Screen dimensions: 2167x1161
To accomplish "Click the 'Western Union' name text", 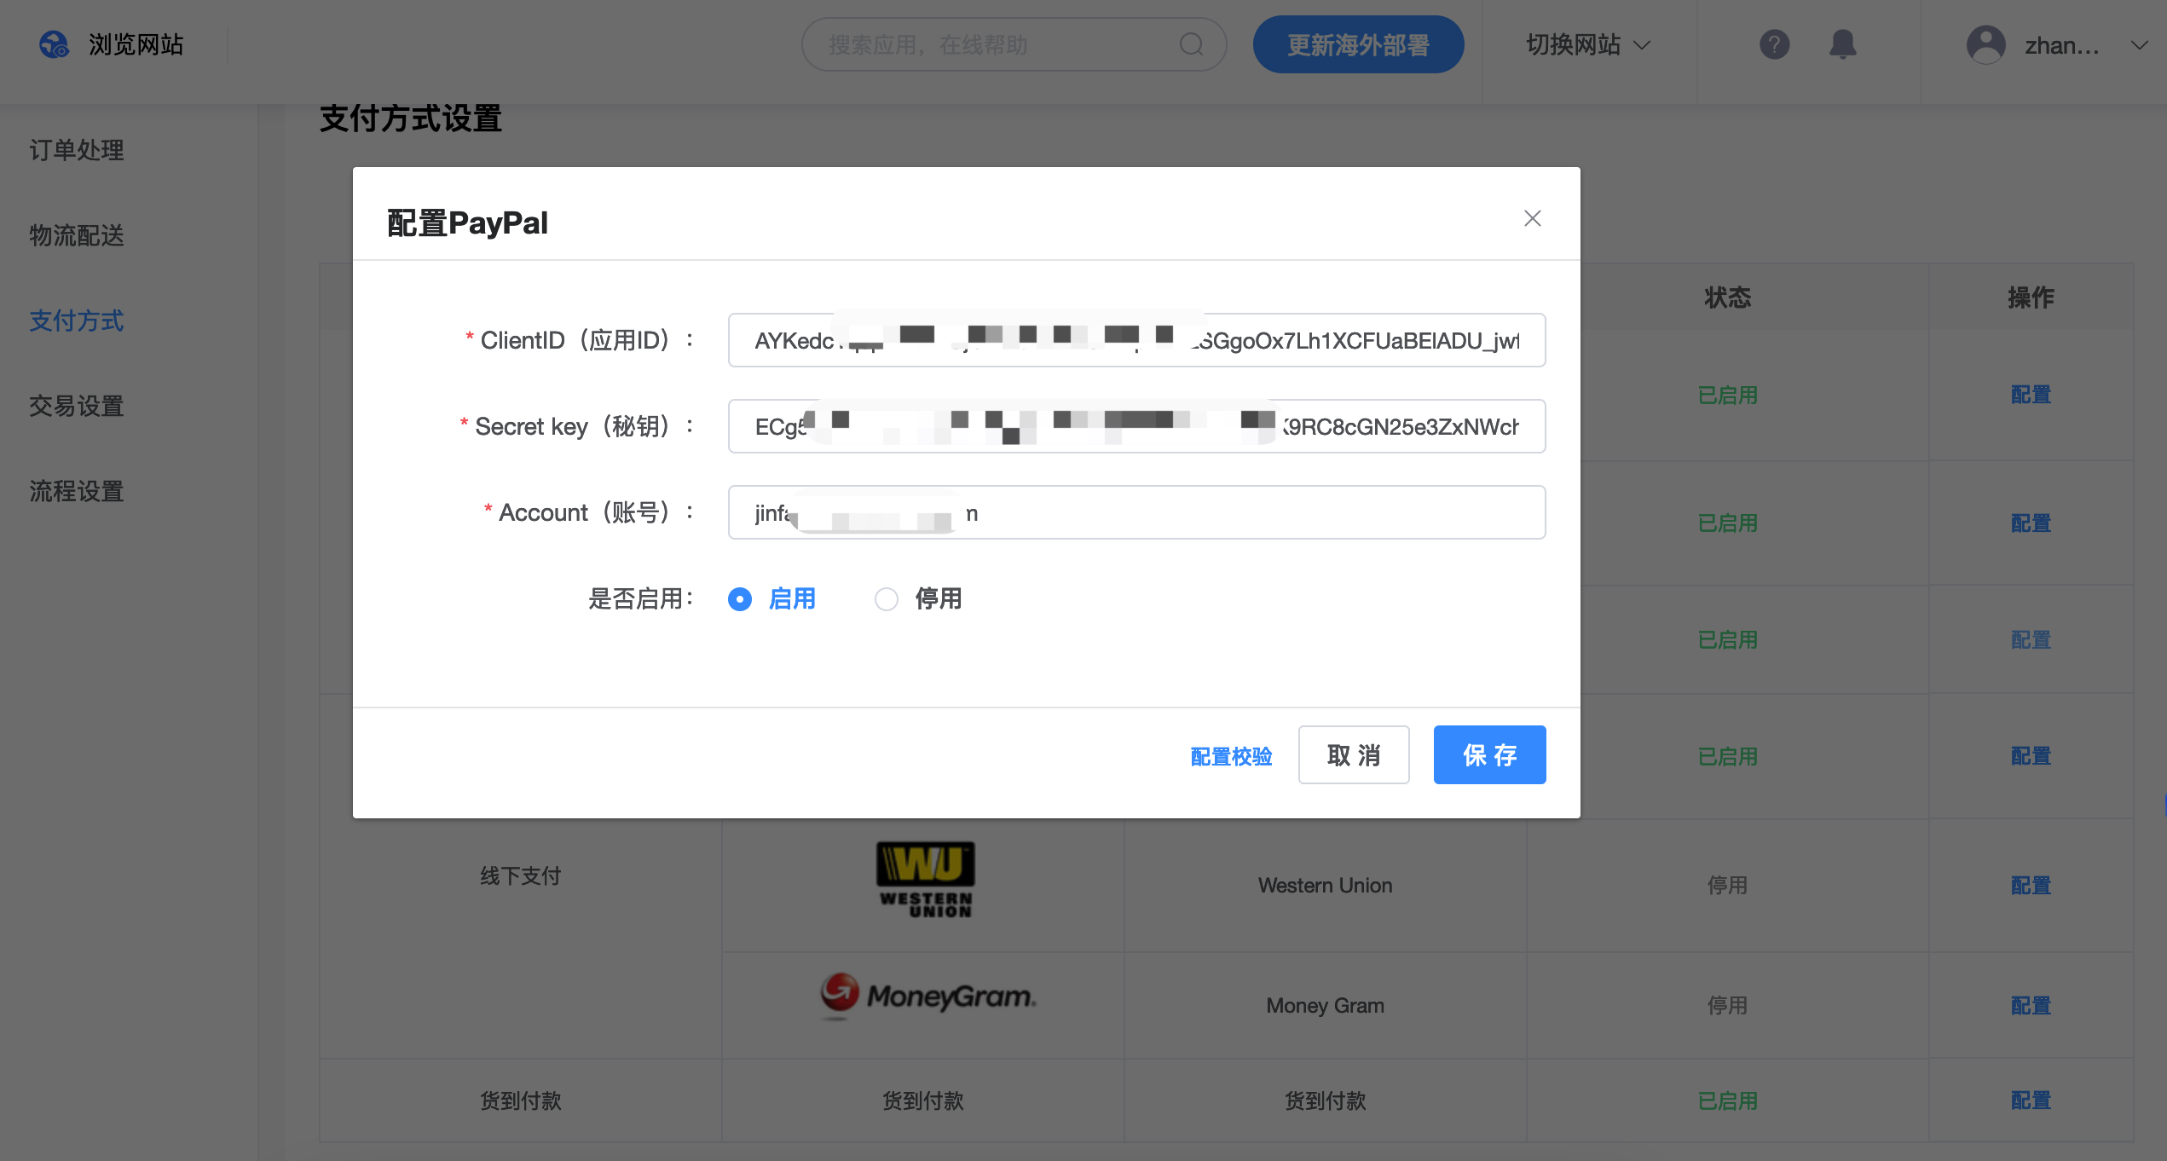I will (1325, 886).
